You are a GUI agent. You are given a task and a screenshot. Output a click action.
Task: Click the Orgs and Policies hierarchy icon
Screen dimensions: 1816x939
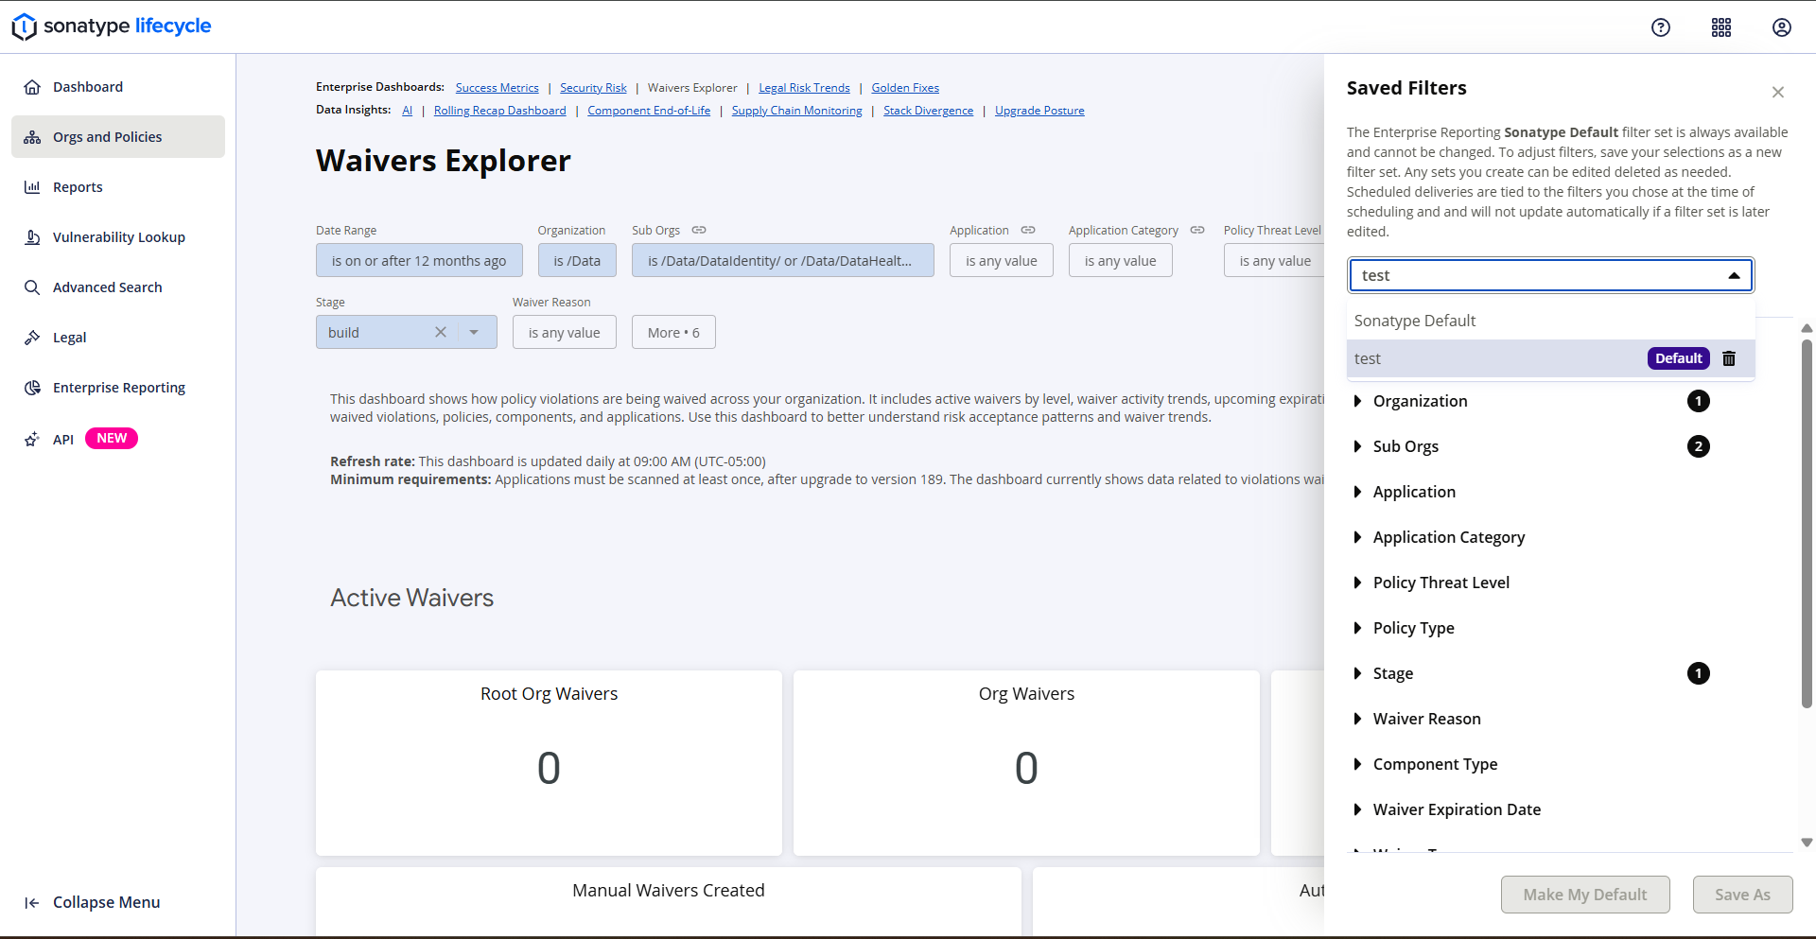[x=32, y=137]
